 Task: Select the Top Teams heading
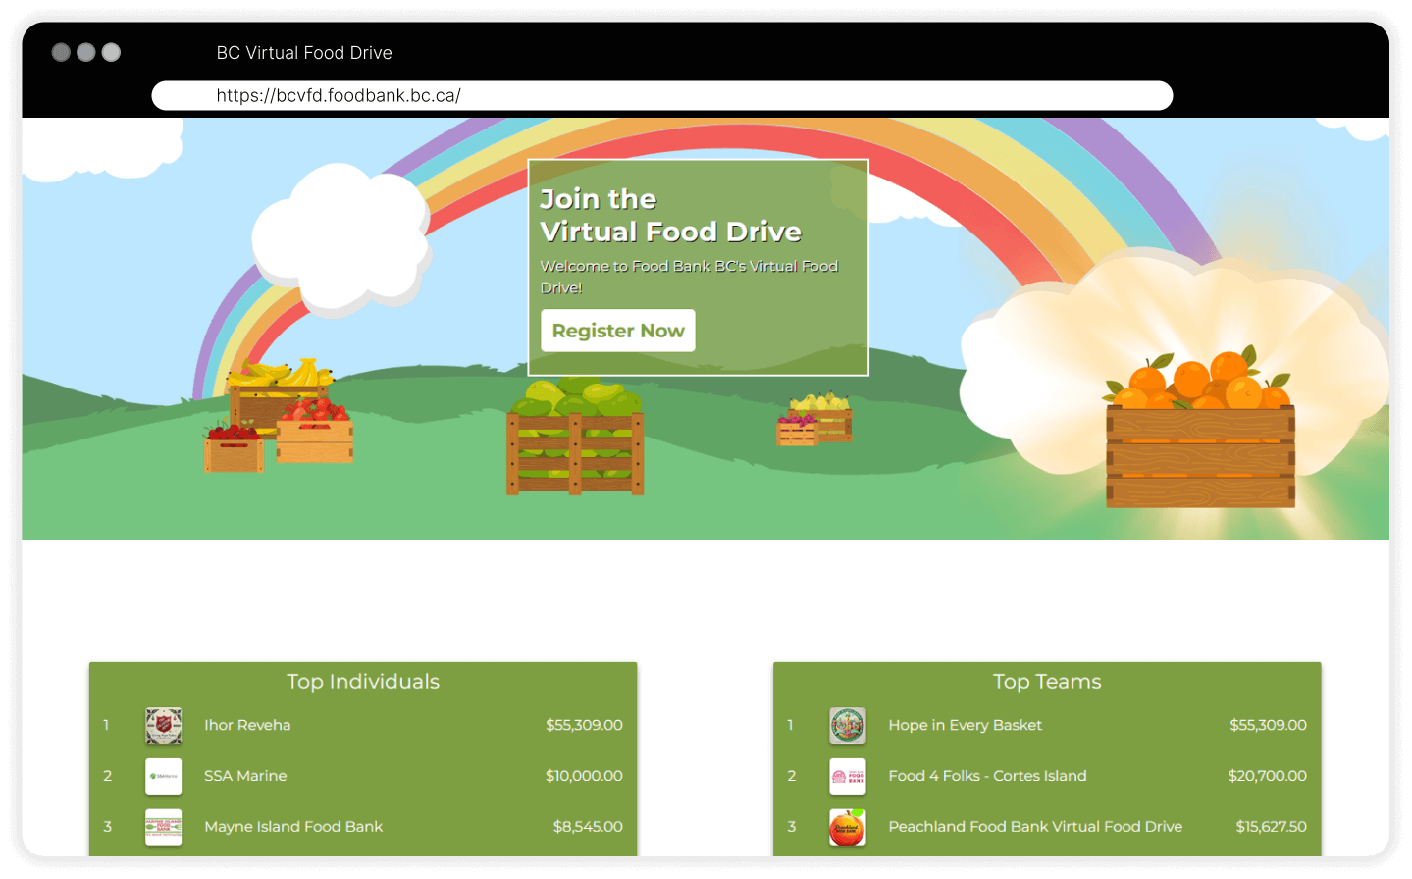coord(1046,681)
